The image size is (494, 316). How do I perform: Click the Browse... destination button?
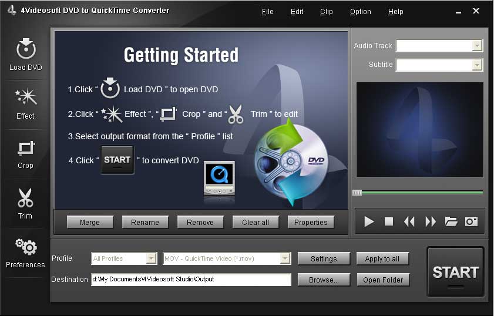(x=324, y=280)
